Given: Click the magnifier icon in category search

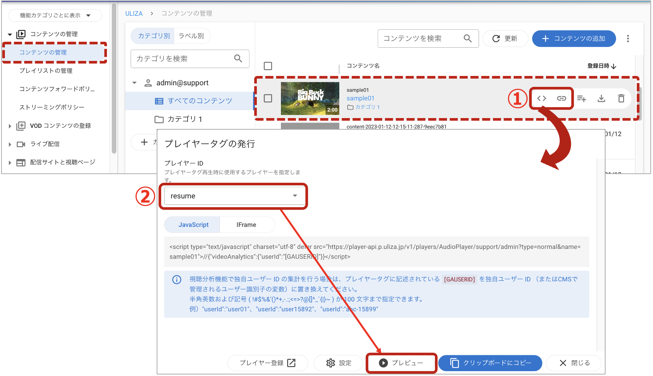Looking at the screenshot, I should pyautogui.click(x=238, y=58).
